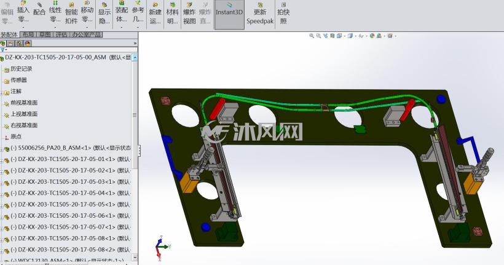Image resolution: width=504 pixels, height=265 pixels.
Task: Switch to 评估 (Evaluate) tab
Action: (61, 34)
